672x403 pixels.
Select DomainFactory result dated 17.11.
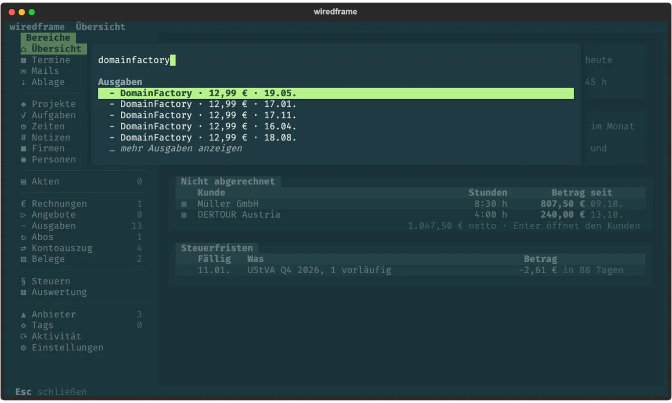pyautogui.click(x=336, y=115)
